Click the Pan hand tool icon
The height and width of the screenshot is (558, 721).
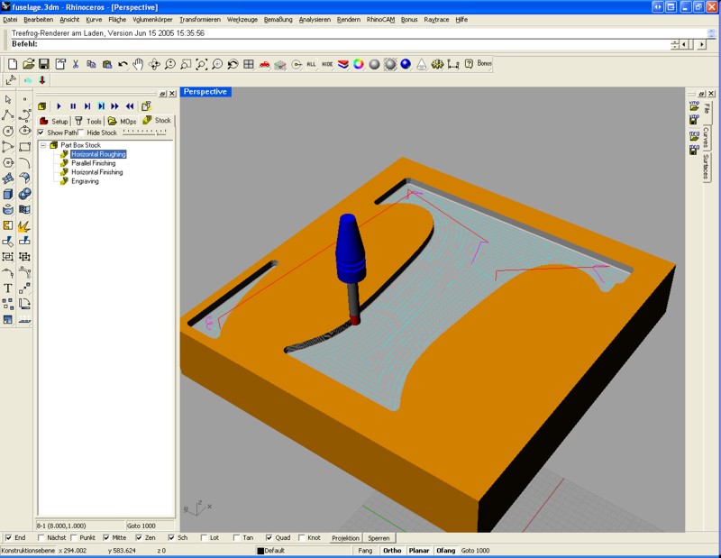pos(138,64)
